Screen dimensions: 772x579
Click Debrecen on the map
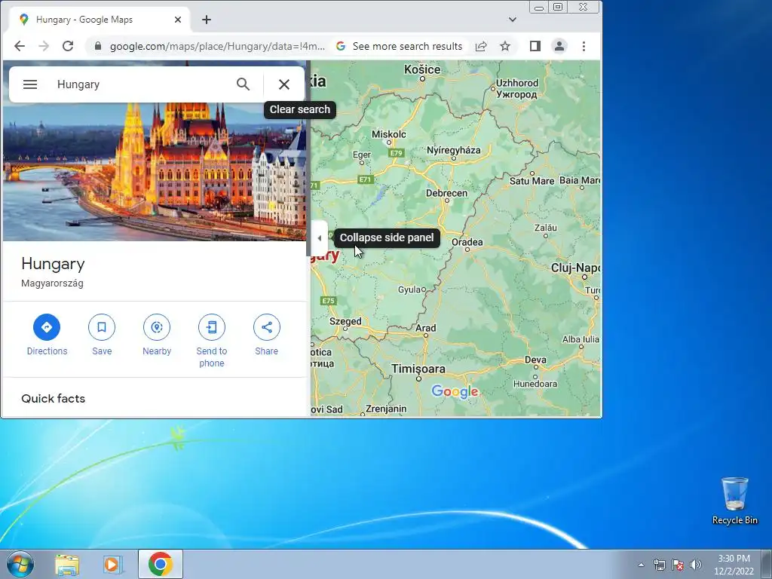446,193
